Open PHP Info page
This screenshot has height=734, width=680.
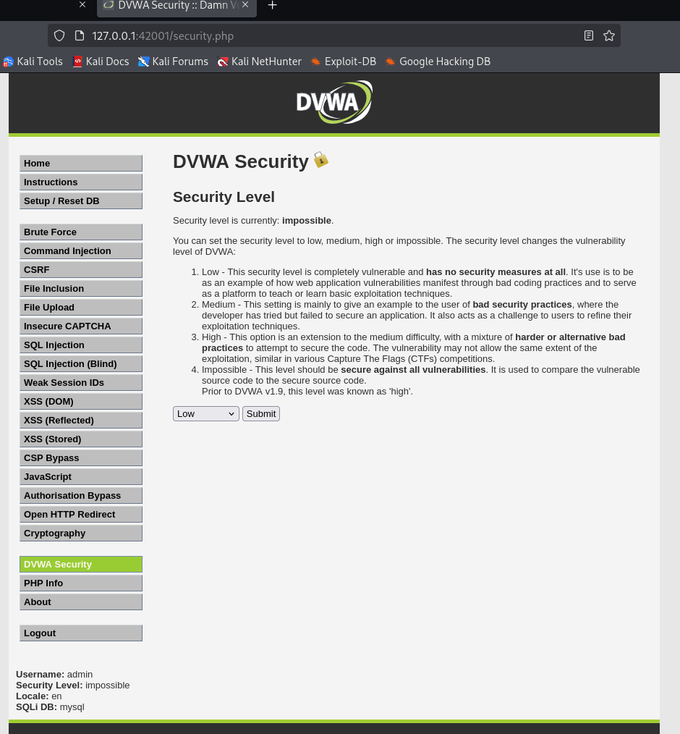(81, 583)
